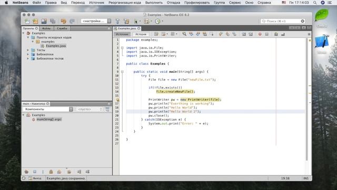
Task: Click the Поиск search field
Action: [x=283, y=21]
